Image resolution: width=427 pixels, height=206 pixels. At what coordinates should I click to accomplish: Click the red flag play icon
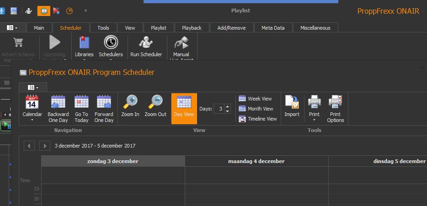tap(56, 11)
